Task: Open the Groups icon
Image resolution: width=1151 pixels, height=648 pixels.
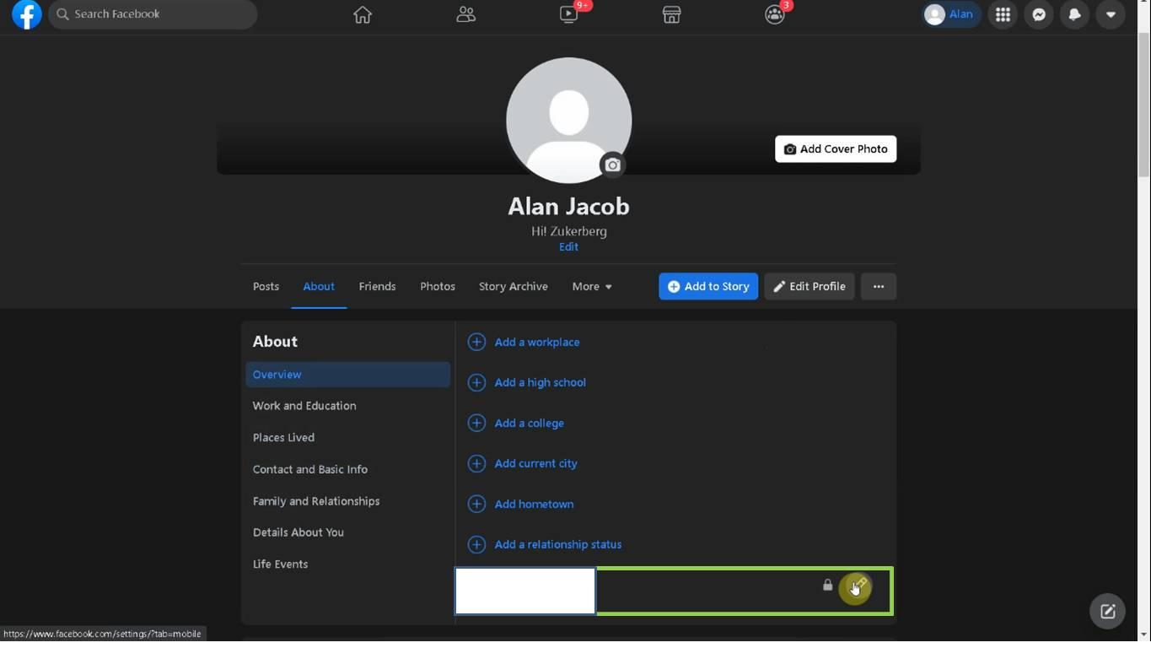Action: click(x=775, y=14)
